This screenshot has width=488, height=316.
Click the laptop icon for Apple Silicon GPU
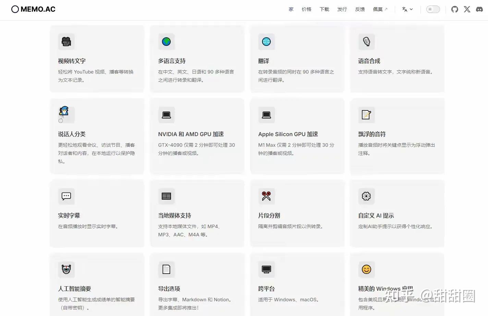coord(266,115)
